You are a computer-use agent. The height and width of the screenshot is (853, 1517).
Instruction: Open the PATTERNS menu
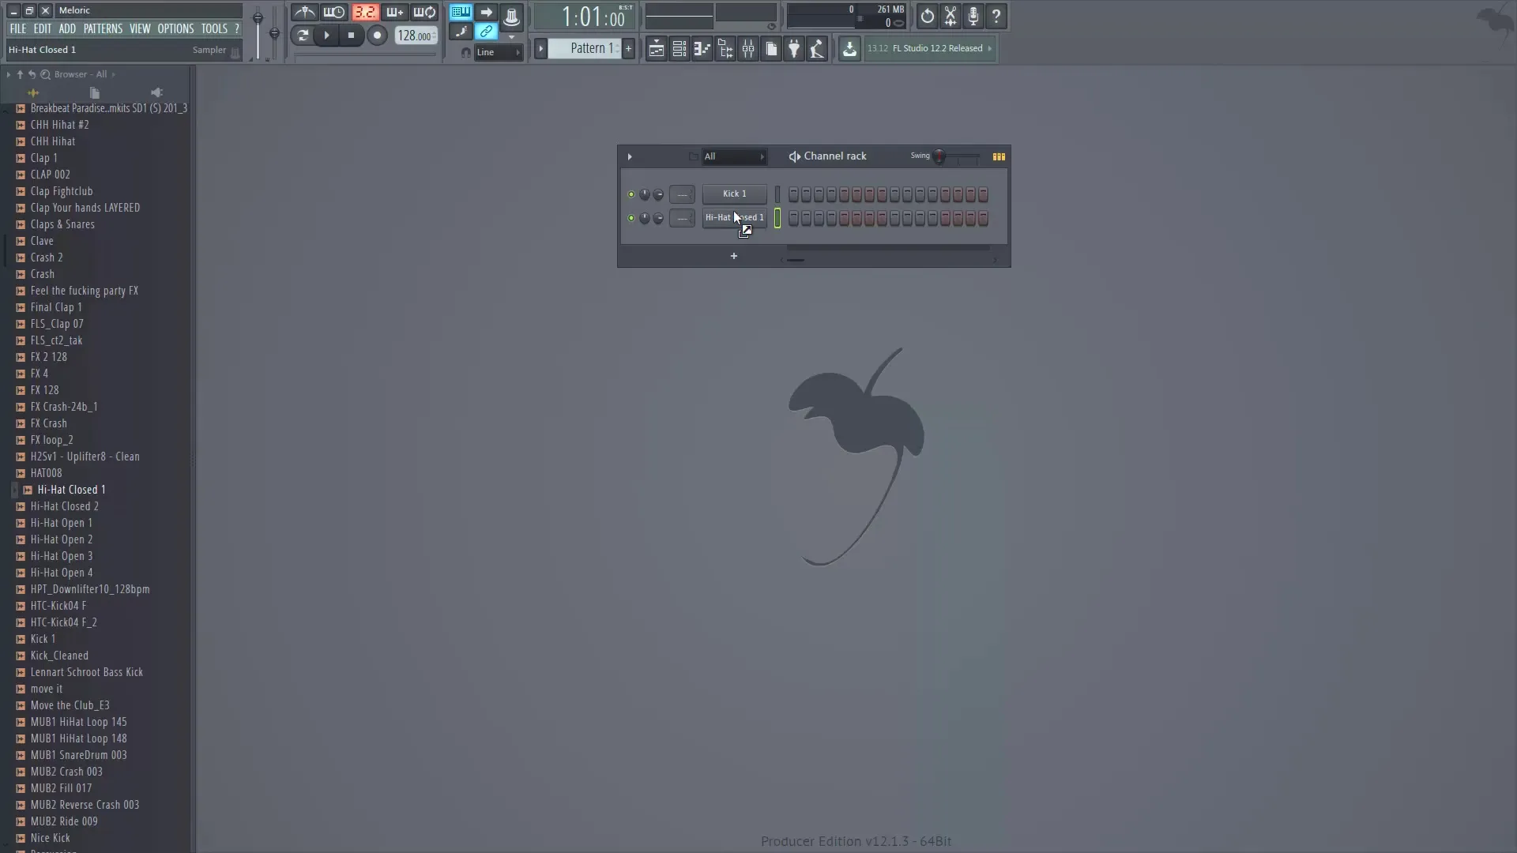coord(103,28)
